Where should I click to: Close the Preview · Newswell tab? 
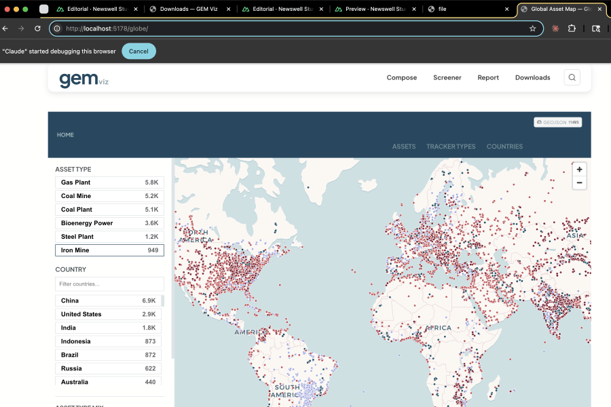point(414,9)
